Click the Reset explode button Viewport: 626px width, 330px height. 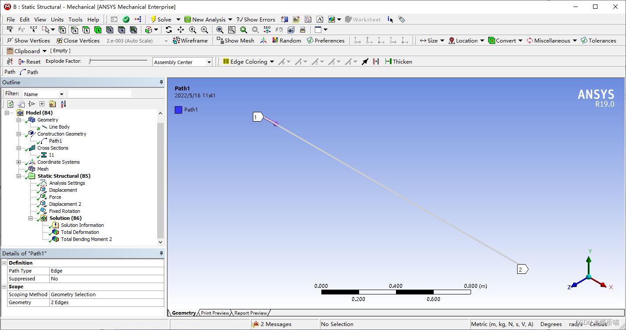point(29,62)
